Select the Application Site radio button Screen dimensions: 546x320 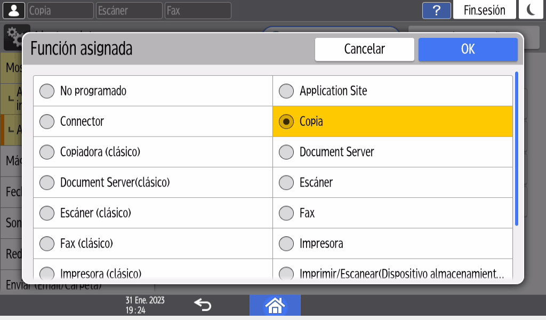click(287, 91)
